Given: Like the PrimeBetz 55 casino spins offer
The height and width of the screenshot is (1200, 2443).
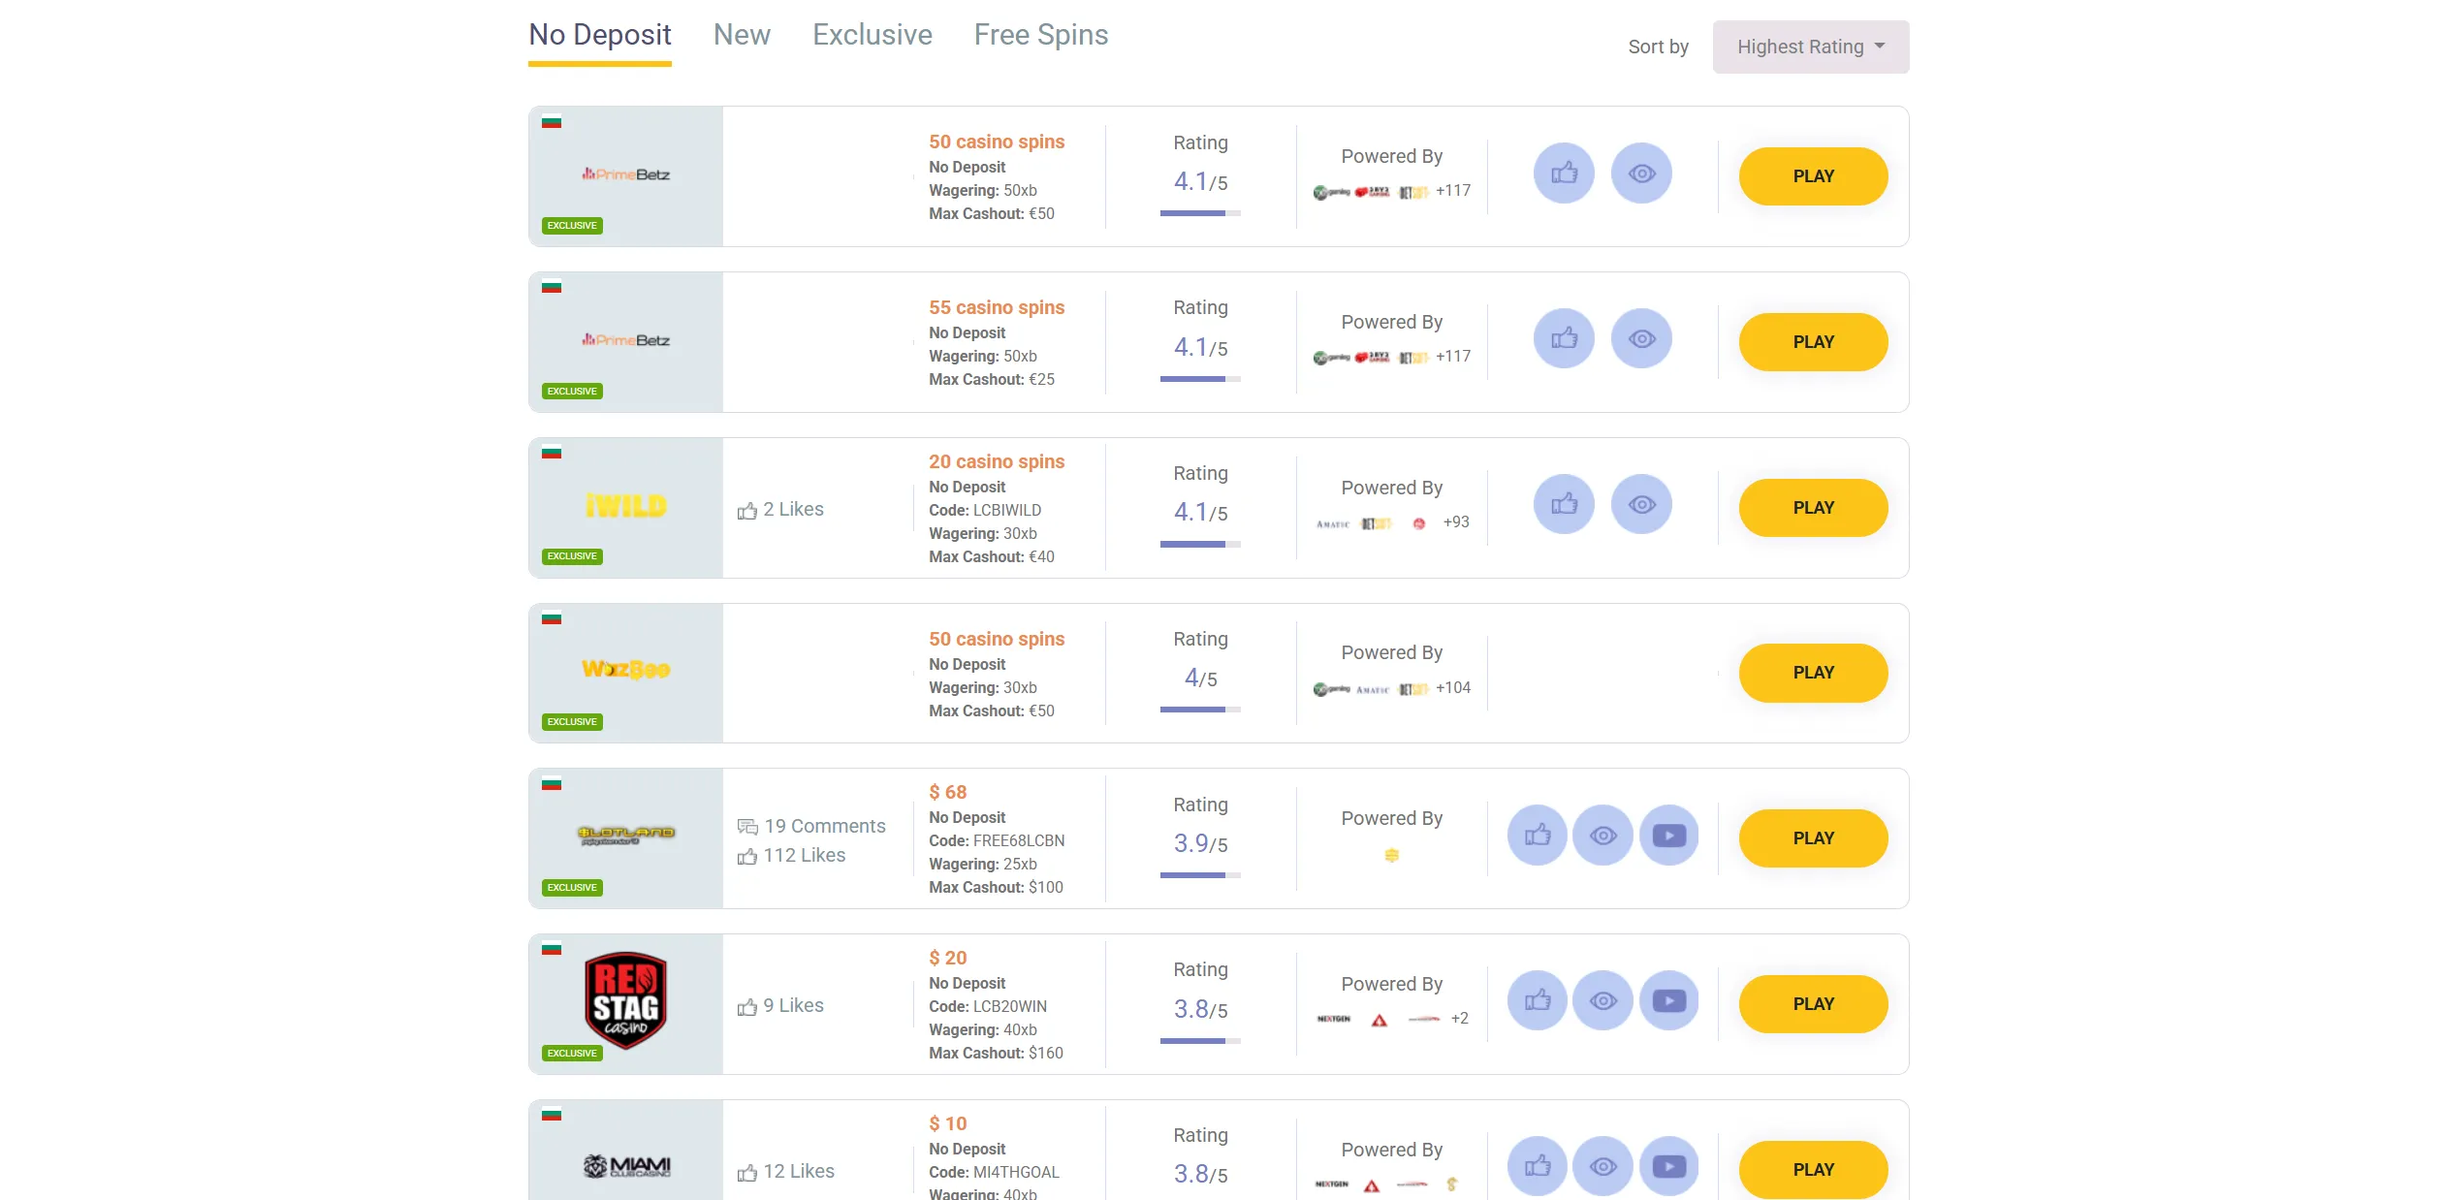Looking at the screenshot, I should click(1564, 339).
